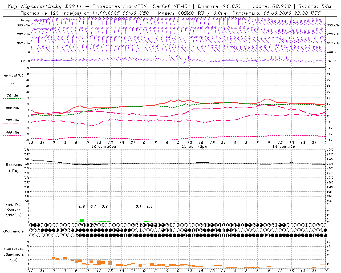This screenshot has height=273, width=341.
Task: Click the (мм/3ч.) units label
Action: 14,204
